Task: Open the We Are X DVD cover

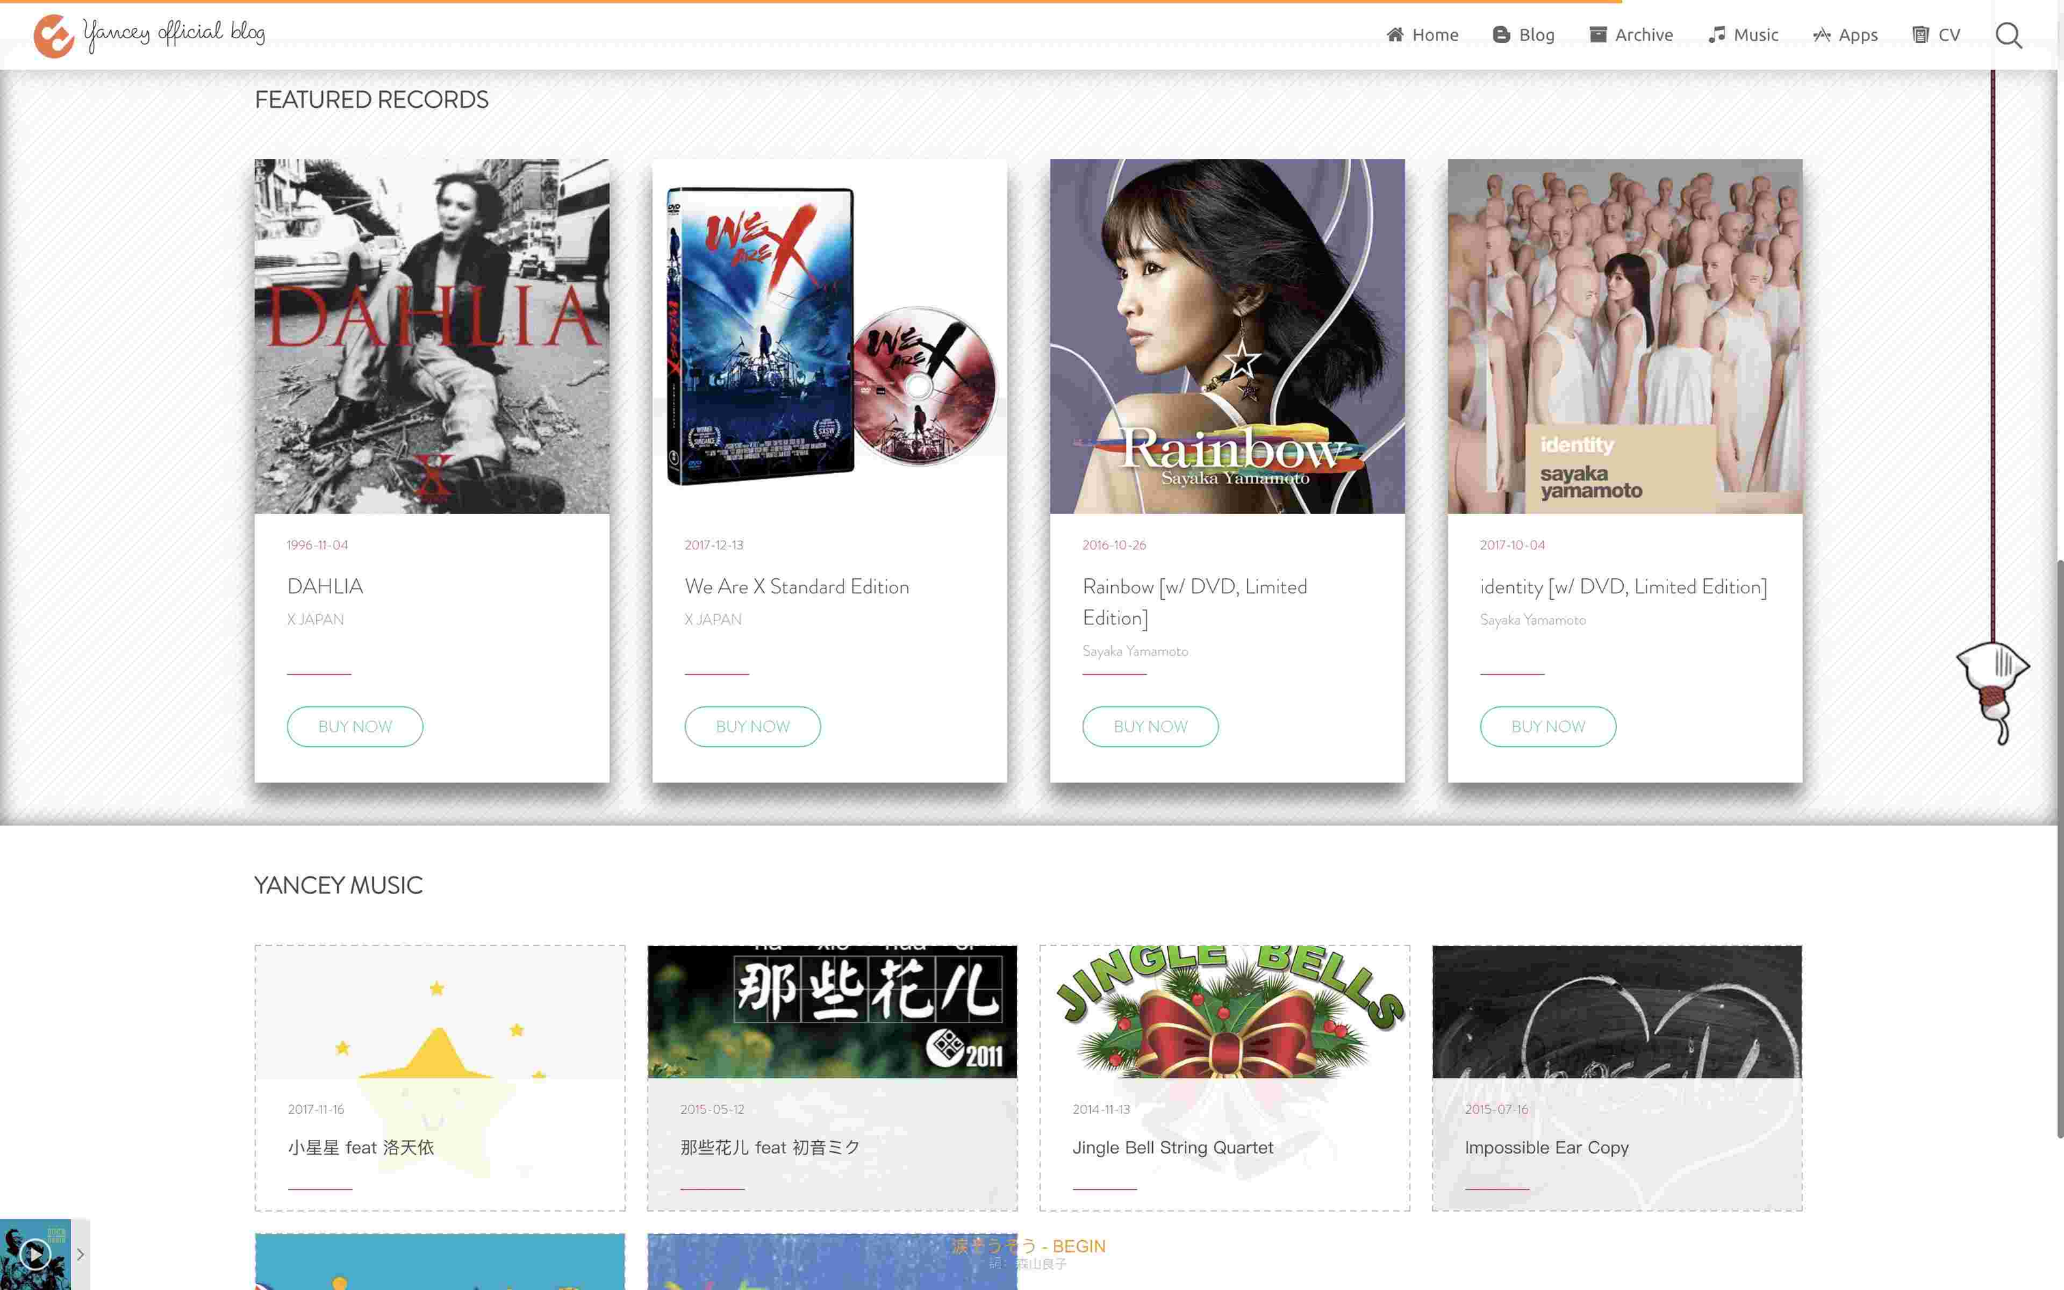Action: pos(830,336)
